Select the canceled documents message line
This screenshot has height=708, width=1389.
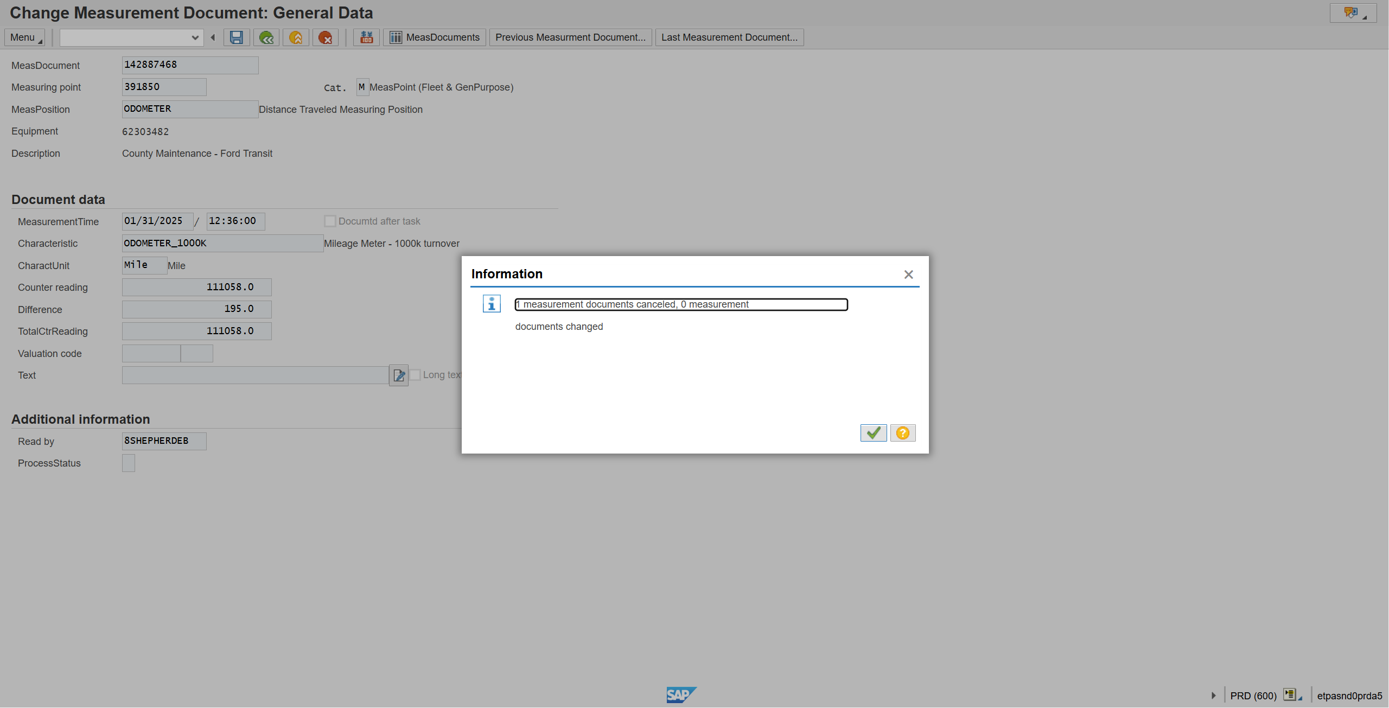click(681, 305)
